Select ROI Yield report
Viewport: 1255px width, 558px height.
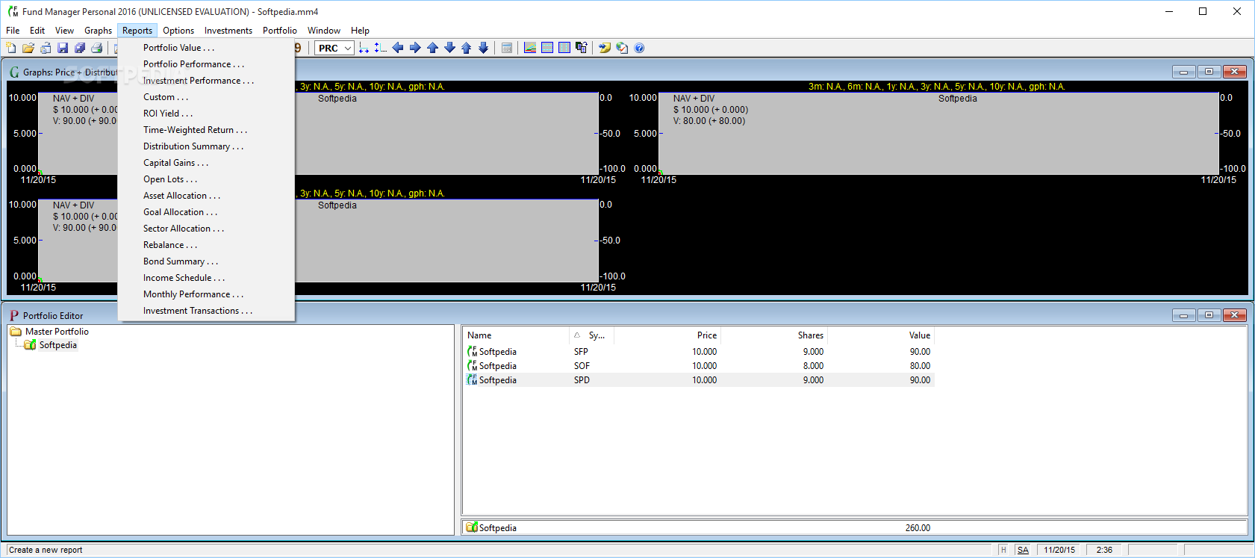[206, 114]
